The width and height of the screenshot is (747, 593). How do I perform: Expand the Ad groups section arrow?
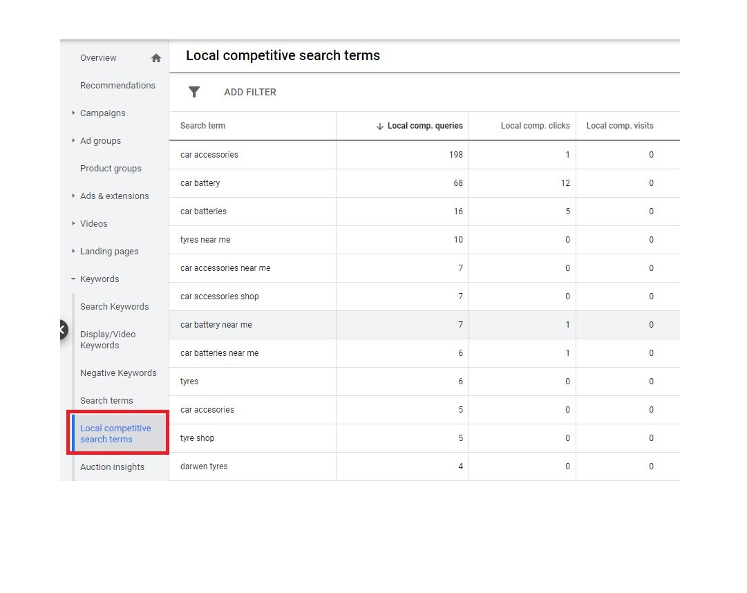73,140
